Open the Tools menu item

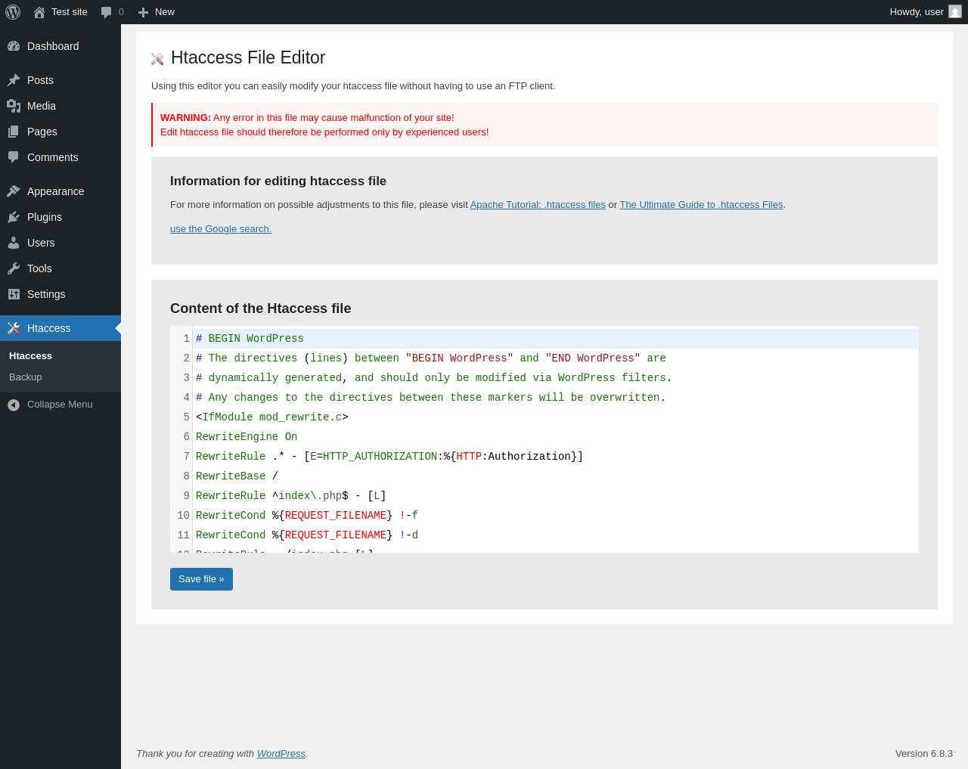(39, 268)
